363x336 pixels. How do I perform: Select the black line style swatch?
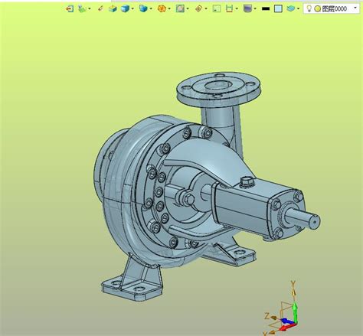pyautogui.click(x=266, y=9)
